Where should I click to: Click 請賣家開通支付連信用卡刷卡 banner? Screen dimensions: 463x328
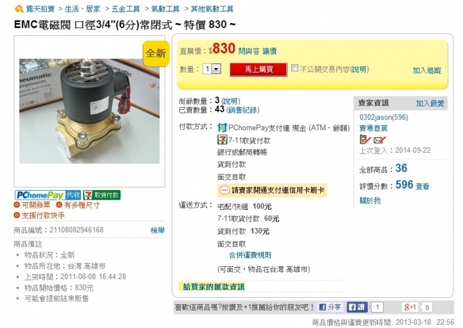(272, 191)
